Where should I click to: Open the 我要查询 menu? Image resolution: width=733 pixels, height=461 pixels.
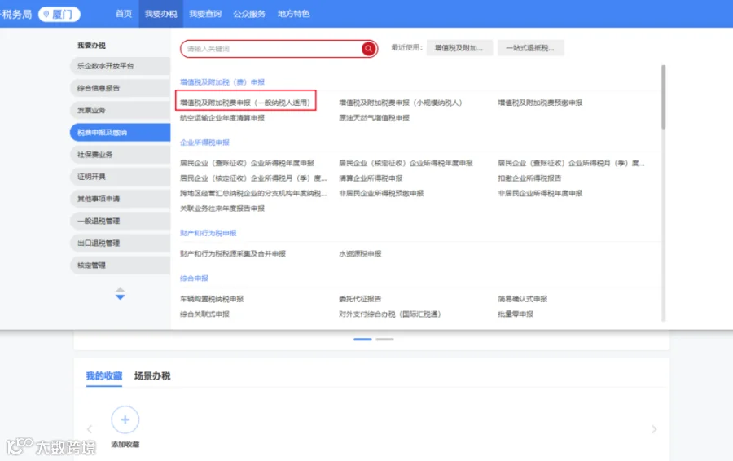[x=205, y=14]
